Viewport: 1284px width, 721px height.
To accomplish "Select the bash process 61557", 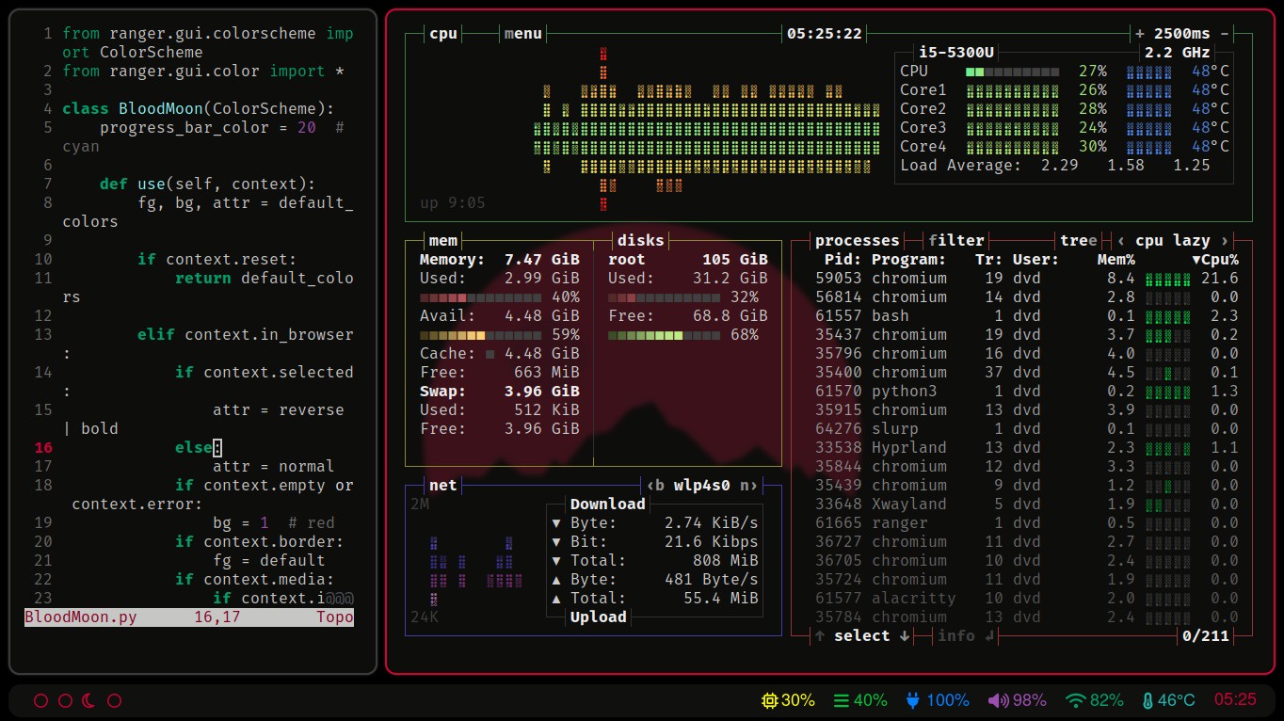I will (1027, 315).
